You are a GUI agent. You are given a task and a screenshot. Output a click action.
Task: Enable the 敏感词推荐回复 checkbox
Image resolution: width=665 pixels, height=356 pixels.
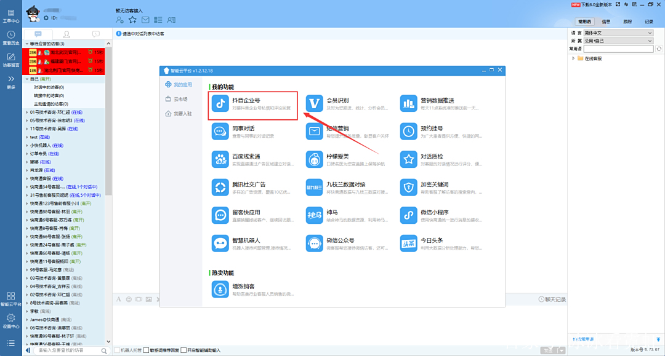point(147,350)
